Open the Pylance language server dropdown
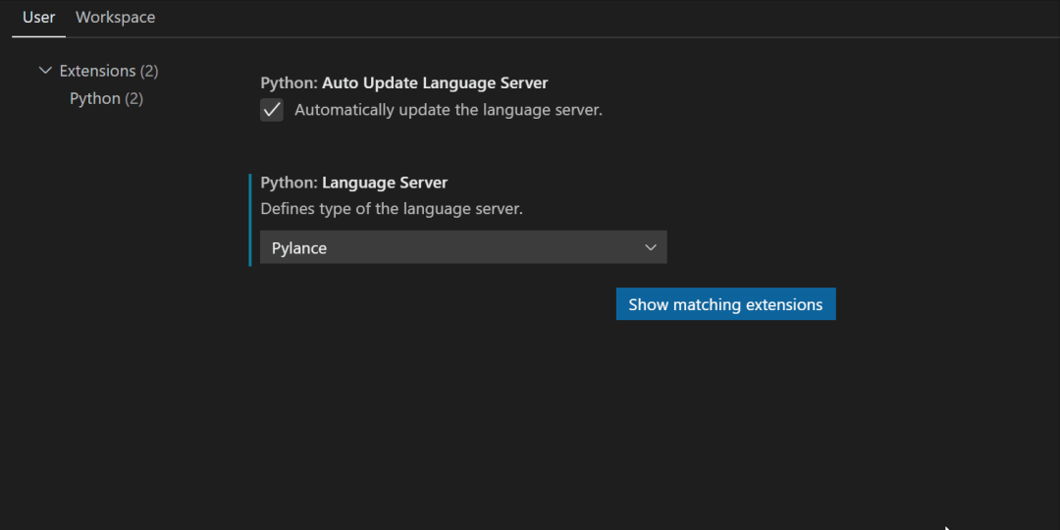The image size is (1060, 530). tap(462, 248)
